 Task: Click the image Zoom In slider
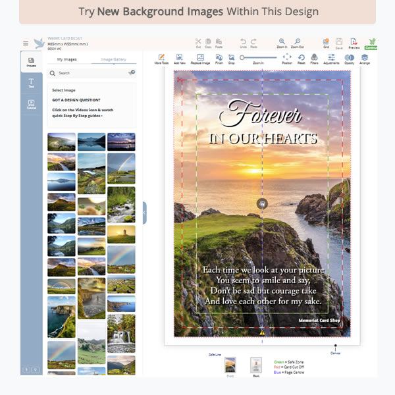pyautogui.click(x=258, y=58)
